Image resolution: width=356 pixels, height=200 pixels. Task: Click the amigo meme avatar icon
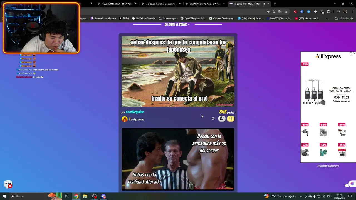125,119
